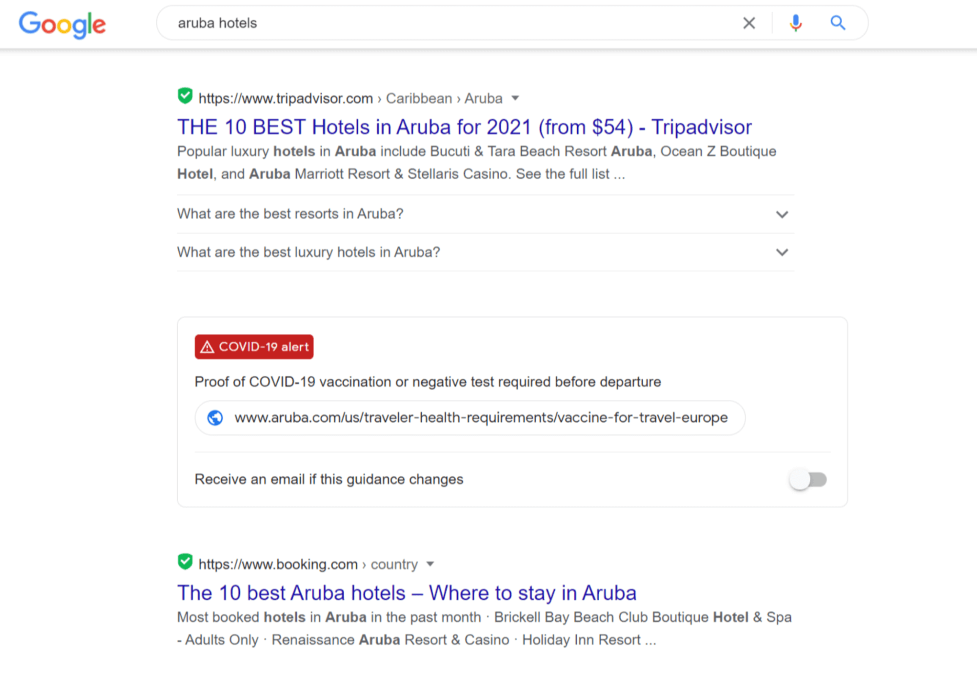The height and width of the screenshot is (674, 977).
Task: Visit the aruba.com traveler health requirements link
Action: tap(480, 418)
